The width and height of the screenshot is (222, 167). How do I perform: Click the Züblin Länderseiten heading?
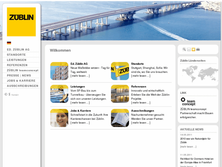click(193, 61)
